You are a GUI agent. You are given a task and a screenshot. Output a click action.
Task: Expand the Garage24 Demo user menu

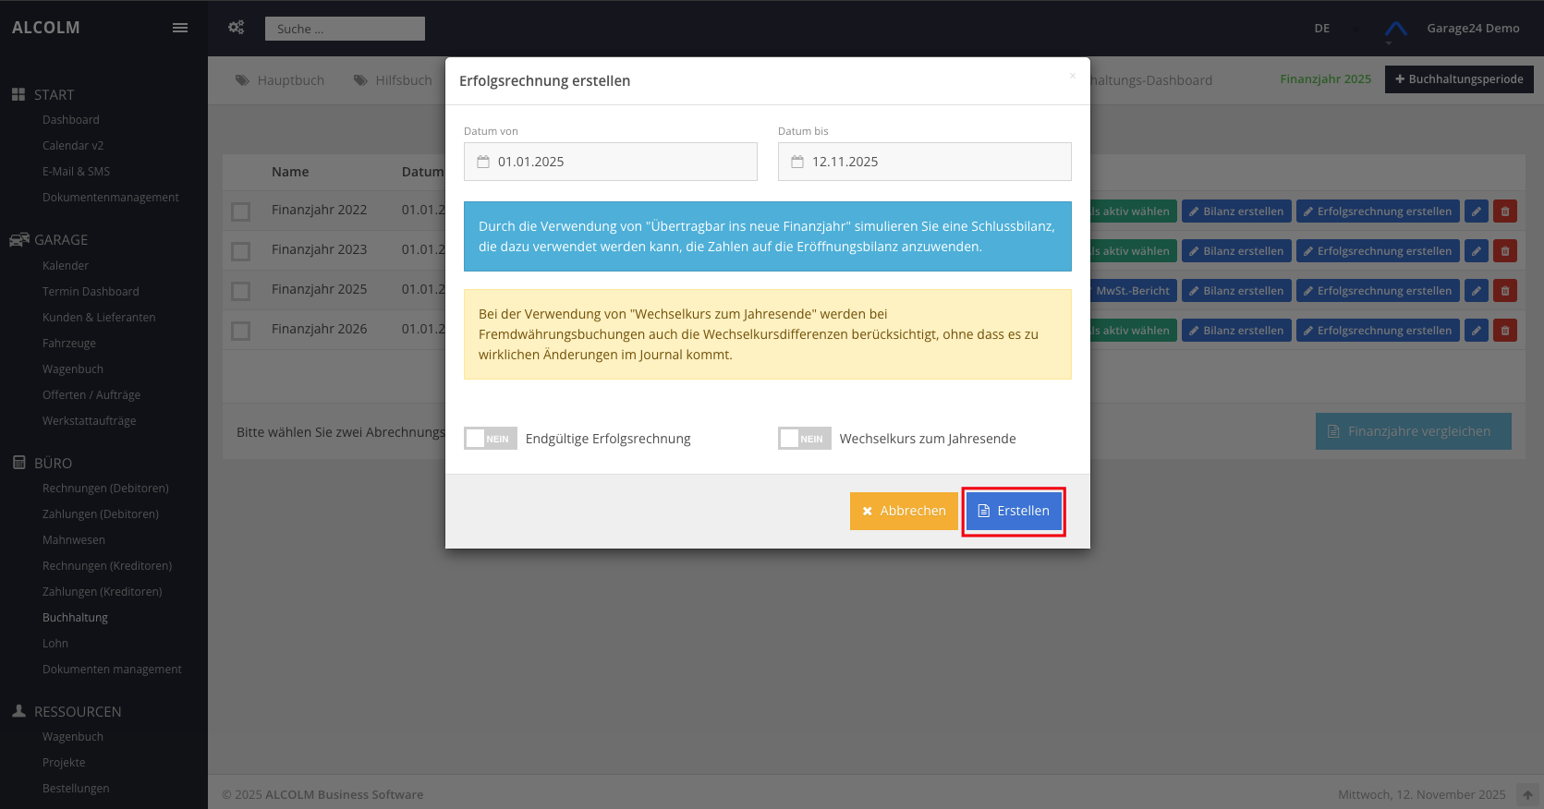pyautogui.click(x=1472, y=29)
